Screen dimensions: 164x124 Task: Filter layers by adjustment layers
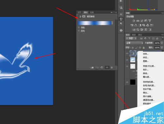(145, 38)
